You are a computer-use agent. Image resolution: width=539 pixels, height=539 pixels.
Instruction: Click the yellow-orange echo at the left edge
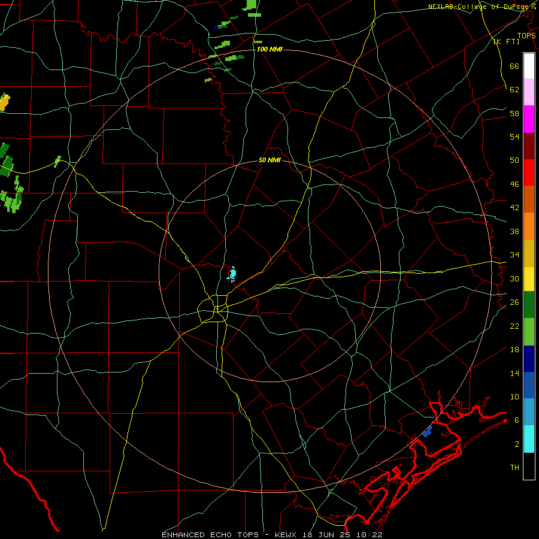pyautogui.click(x=4, y=102)
